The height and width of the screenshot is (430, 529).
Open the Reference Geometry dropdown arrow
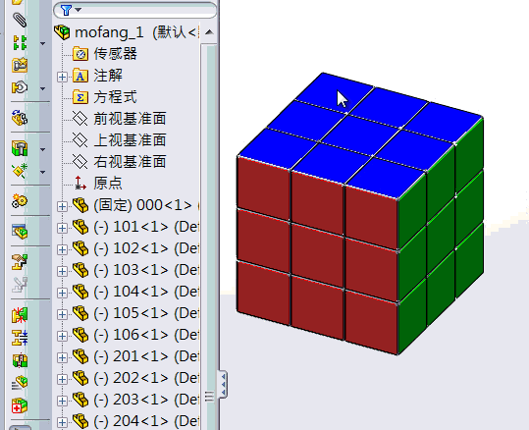(x=42, y=172)
